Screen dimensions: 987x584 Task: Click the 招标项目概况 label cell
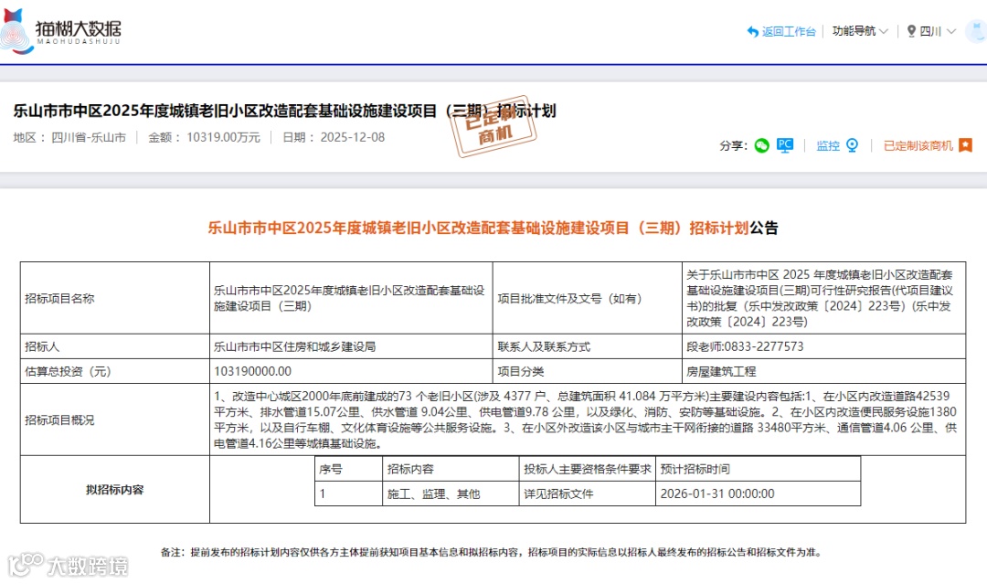[114, 419]
